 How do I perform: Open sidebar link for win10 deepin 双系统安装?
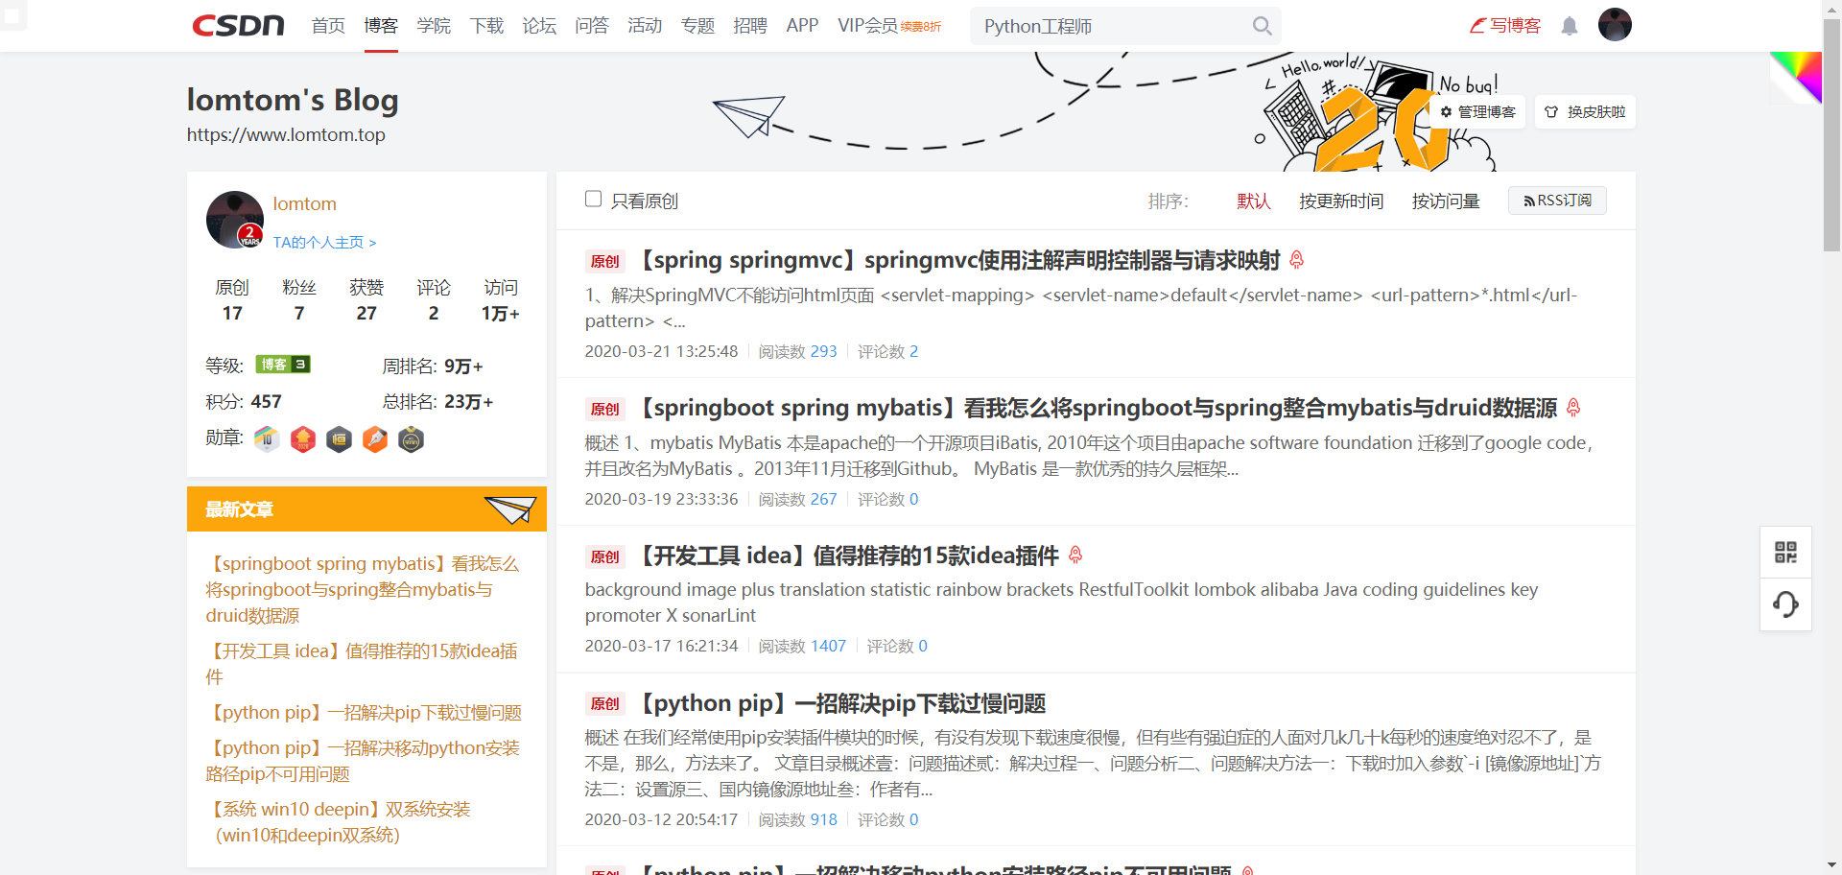[x=339, y=821]
